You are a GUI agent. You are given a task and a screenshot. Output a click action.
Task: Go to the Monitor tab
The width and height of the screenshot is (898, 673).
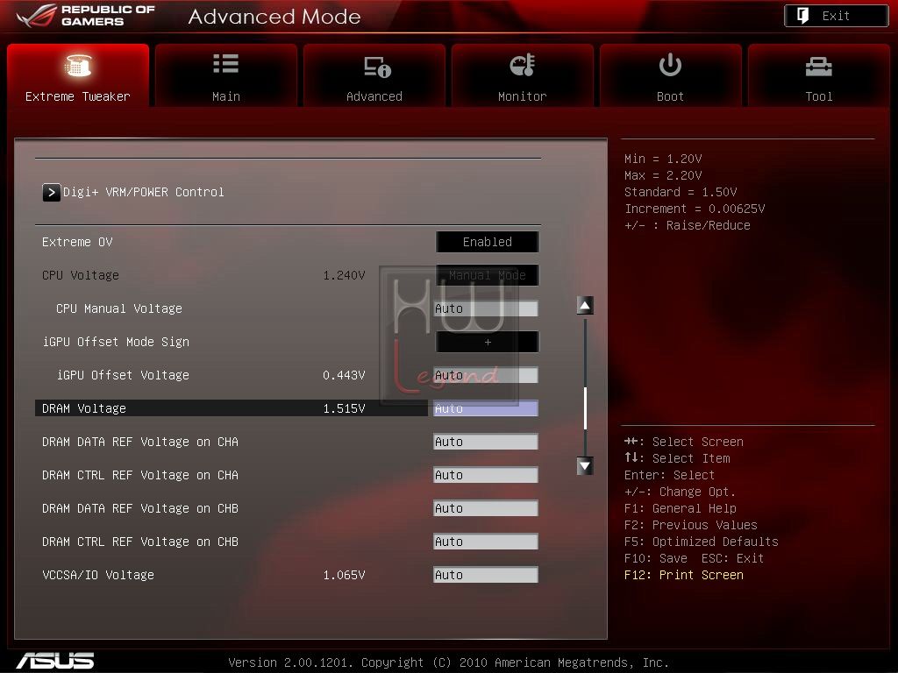(x=523, y=75)
